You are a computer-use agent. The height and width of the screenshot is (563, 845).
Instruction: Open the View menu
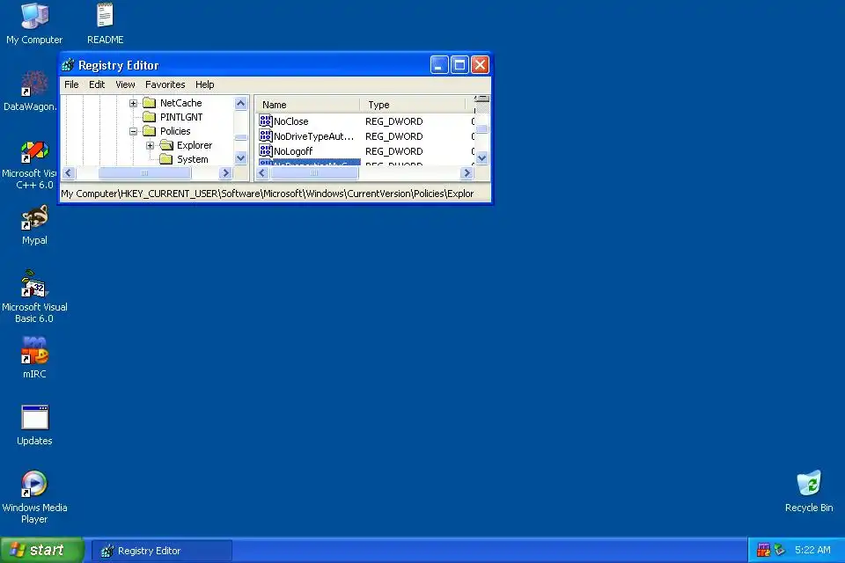[125, 84]
